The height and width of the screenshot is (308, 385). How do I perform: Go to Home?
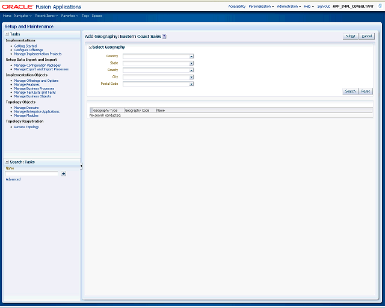[x=7, y=16]
